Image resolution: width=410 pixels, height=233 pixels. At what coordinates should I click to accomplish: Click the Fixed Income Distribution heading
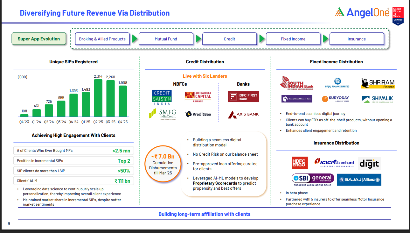[337, 62]
